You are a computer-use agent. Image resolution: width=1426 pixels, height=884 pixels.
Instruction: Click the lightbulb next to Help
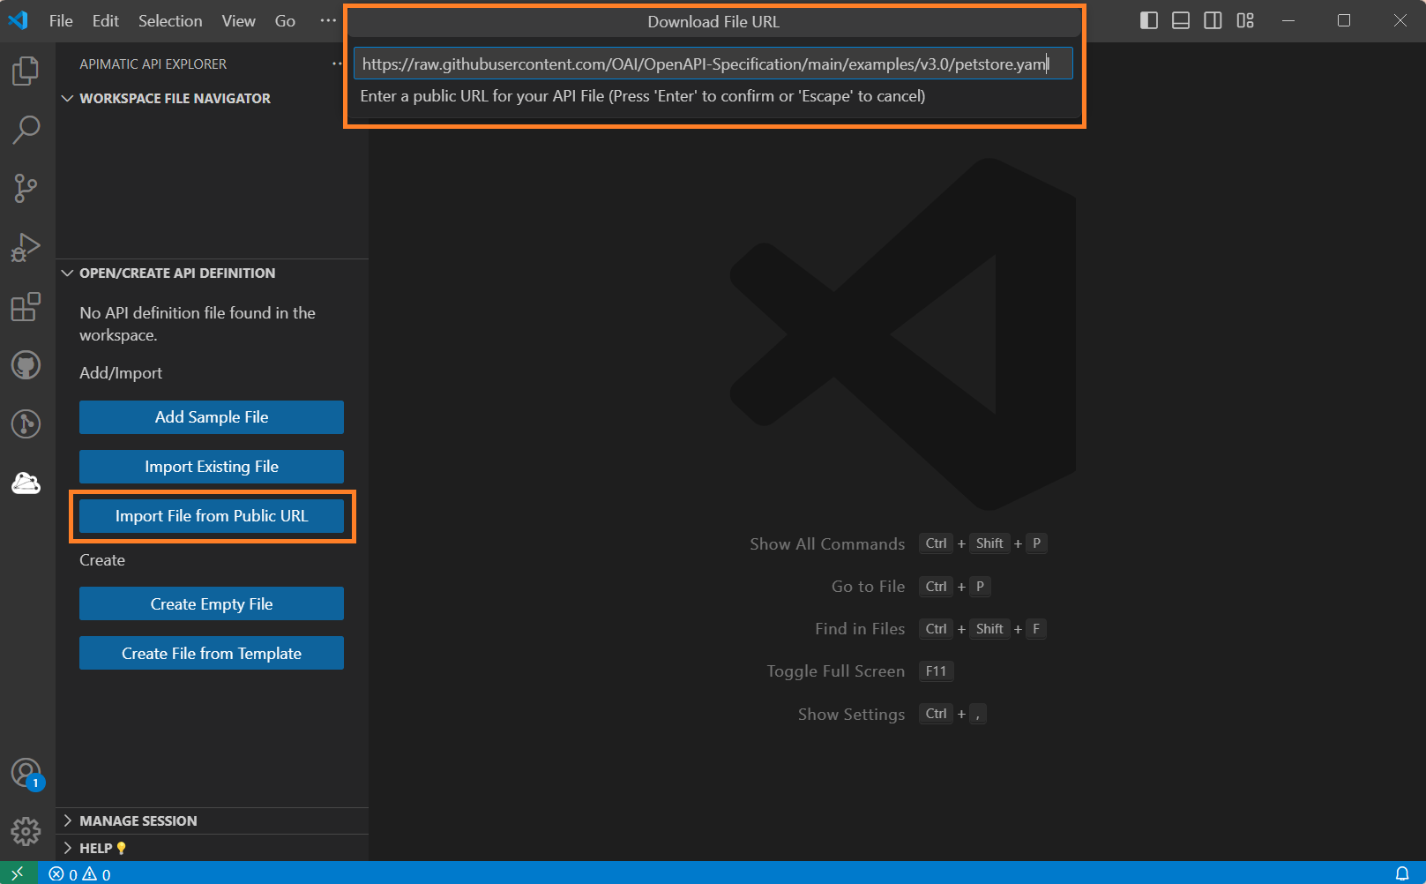click(121, 848)
